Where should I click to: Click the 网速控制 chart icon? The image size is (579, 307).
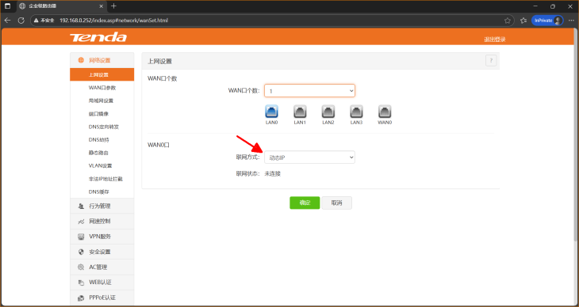(x=81, y=222)
